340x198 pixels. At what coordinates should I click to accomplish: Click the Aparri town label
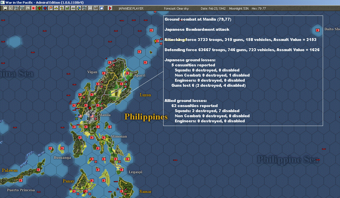[x=140, y=75]
